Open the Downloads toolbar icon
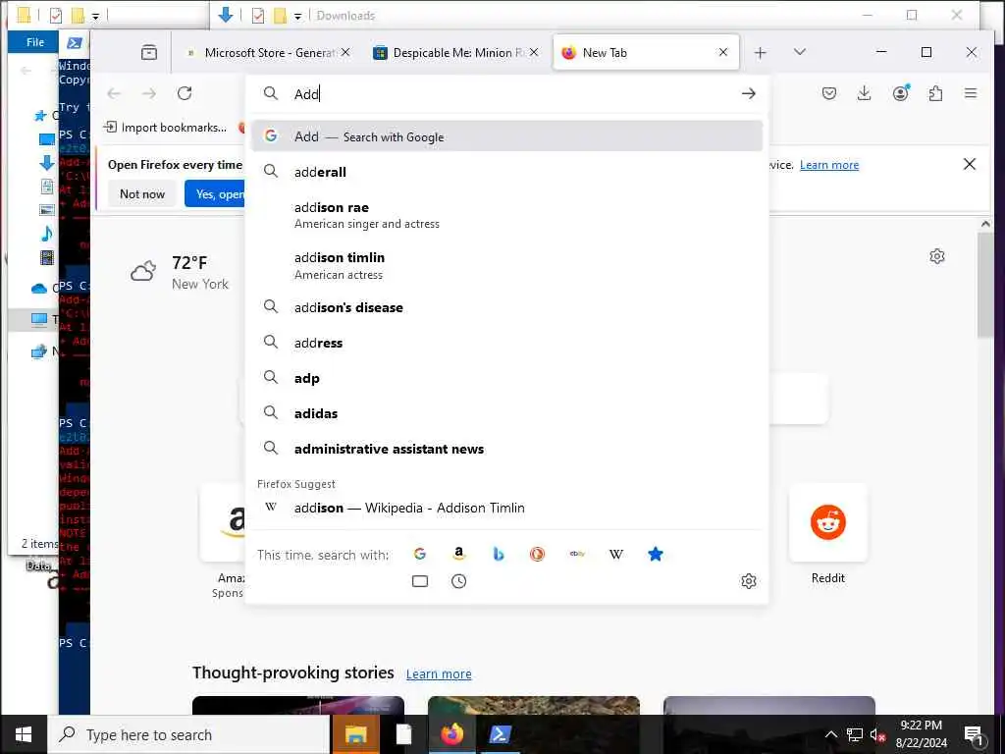 (864, 93)
